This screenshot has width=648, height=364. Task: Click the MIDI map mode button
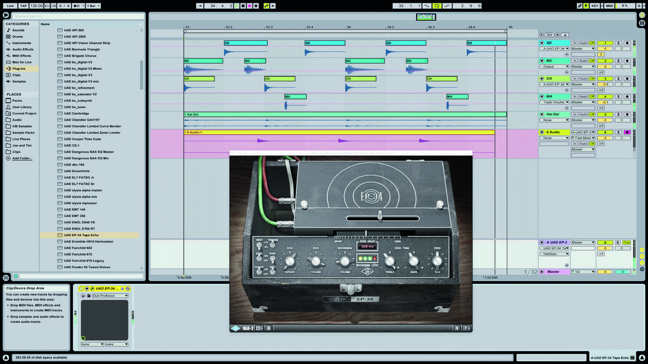tap(609, 6)
